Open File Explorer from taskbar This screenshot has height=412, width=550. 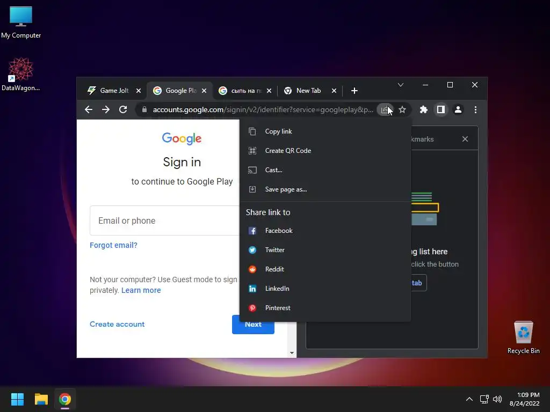tap(41, 399)
